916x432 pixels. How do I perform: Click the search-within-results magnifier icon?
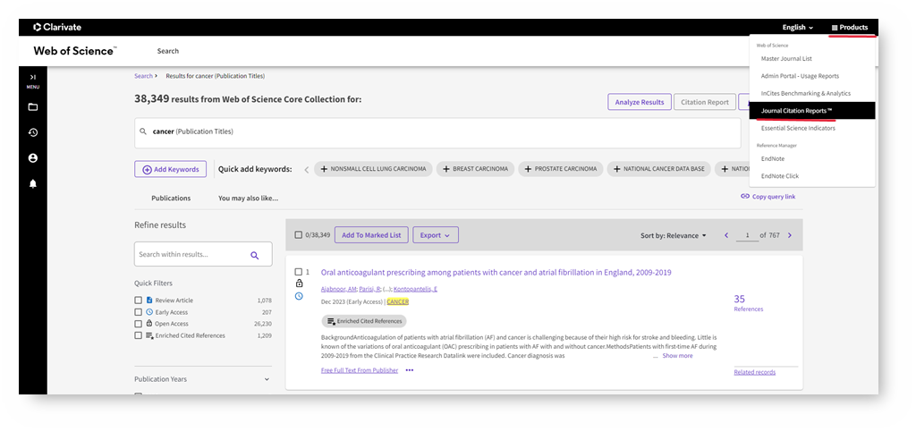[254, 255]
